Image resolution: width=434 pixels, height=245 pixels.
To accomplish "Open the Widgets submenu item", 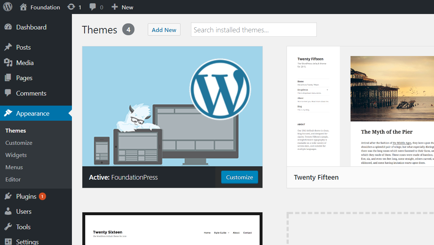I will click(x=16, y=155).
